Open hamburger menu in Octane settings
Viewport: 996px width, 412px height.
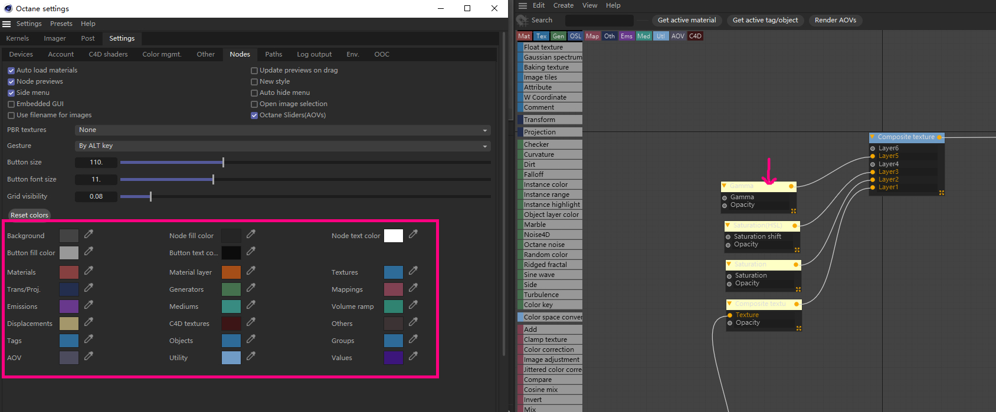click(x=6, y=24)
